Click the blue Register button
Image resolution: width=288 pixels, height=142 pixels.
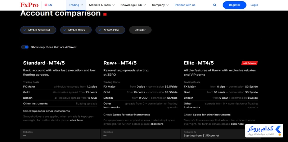click(x=234, y=5)
